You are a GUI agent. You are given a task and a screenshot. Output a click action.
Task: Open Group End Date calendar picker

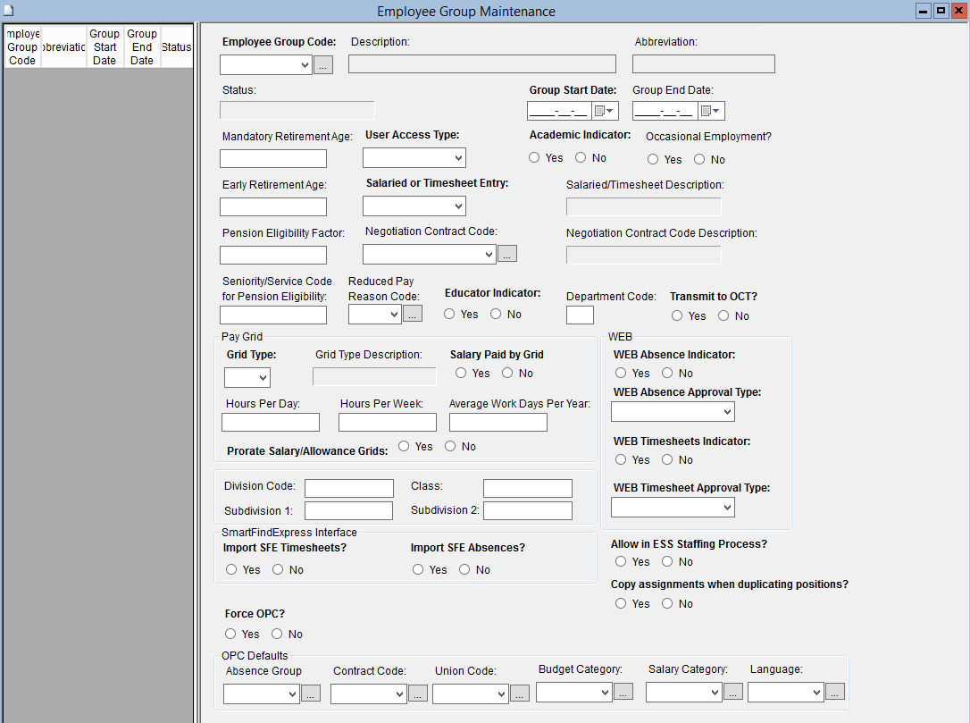click(x=712, y=111)
